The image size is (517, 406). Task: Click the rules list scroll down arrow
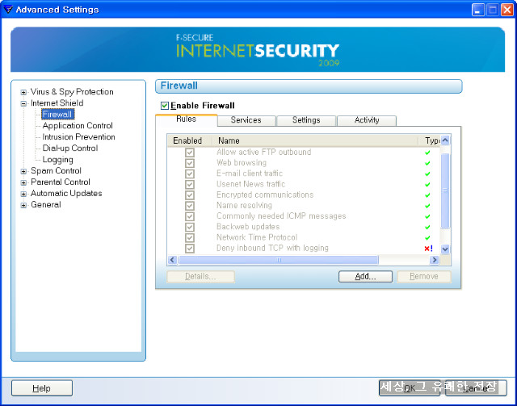pyautogui.click(x=445, y=249)
